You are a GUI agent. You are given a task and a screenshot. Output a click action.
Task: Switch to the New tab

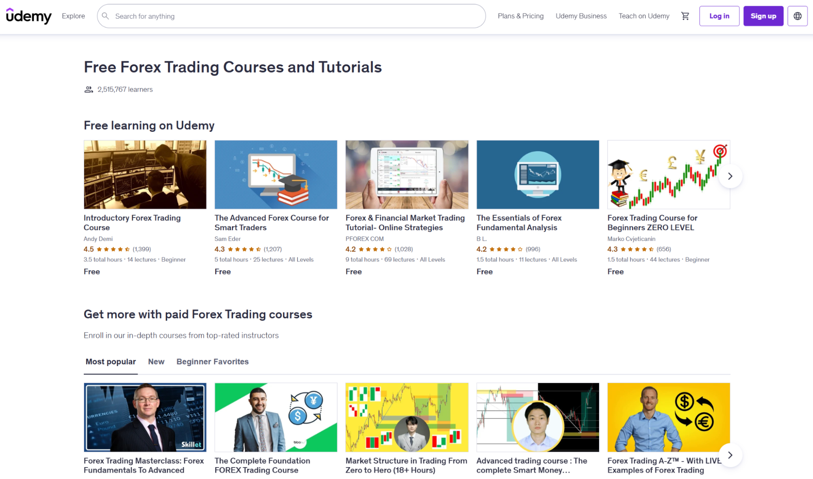[x=156, y=361]
